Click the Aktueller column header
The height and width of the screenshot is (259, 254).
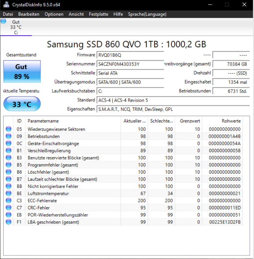(x=134, y=121)
